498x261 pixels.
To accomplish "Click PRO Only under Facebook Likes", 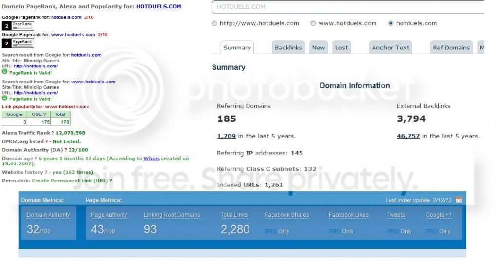I will 341,231.
